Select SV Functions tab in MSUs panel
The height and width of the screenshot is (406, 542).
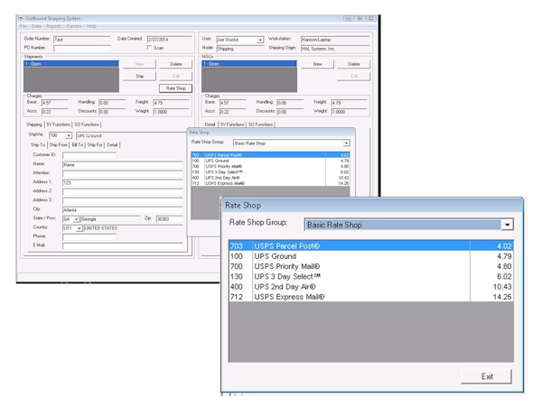(x=232, y=125)
